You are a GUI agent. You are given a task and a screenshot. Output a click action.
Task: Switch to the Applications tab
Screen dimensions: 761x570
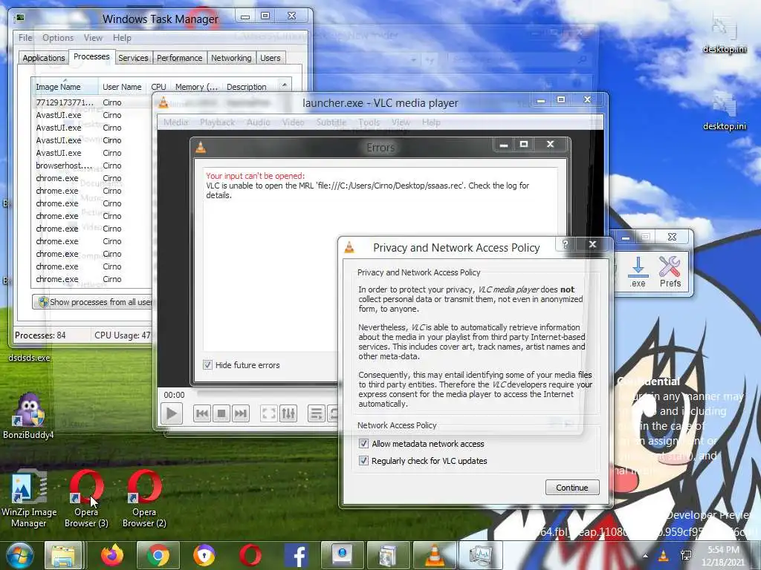pyautogui.click(x=44, y=58)
